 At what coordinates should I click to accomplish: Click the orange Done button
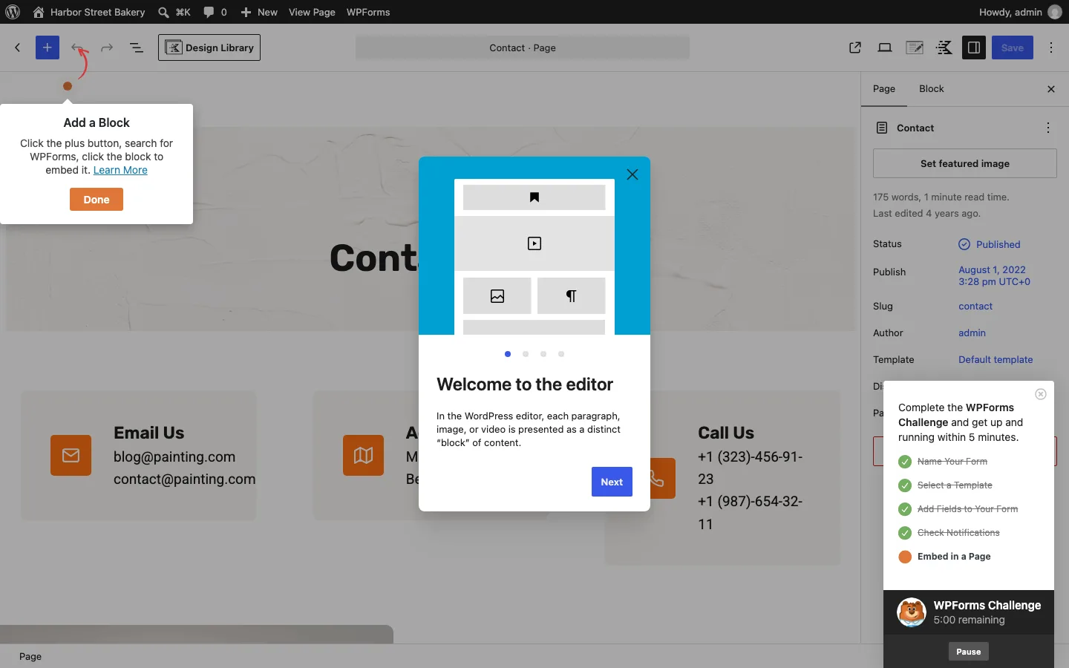coord(97,199)
